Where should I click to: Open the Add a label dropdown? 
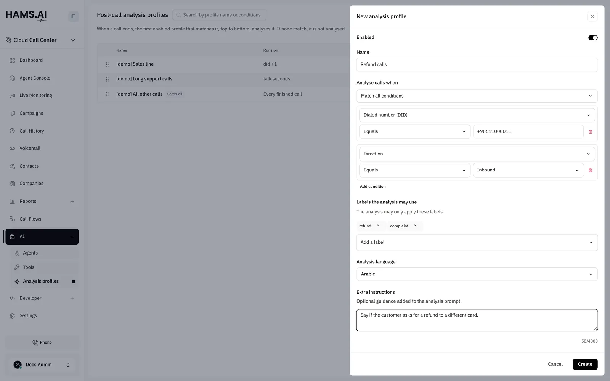point(477,243)
